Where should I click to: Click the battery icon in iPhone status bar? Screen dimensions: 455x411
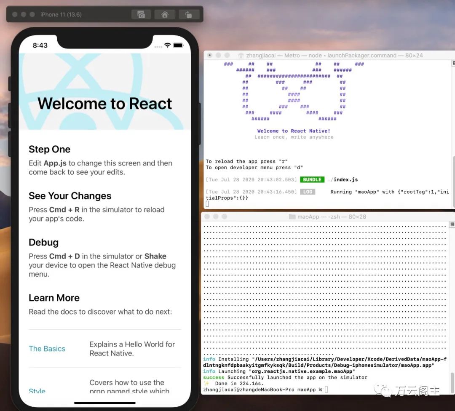178,45
